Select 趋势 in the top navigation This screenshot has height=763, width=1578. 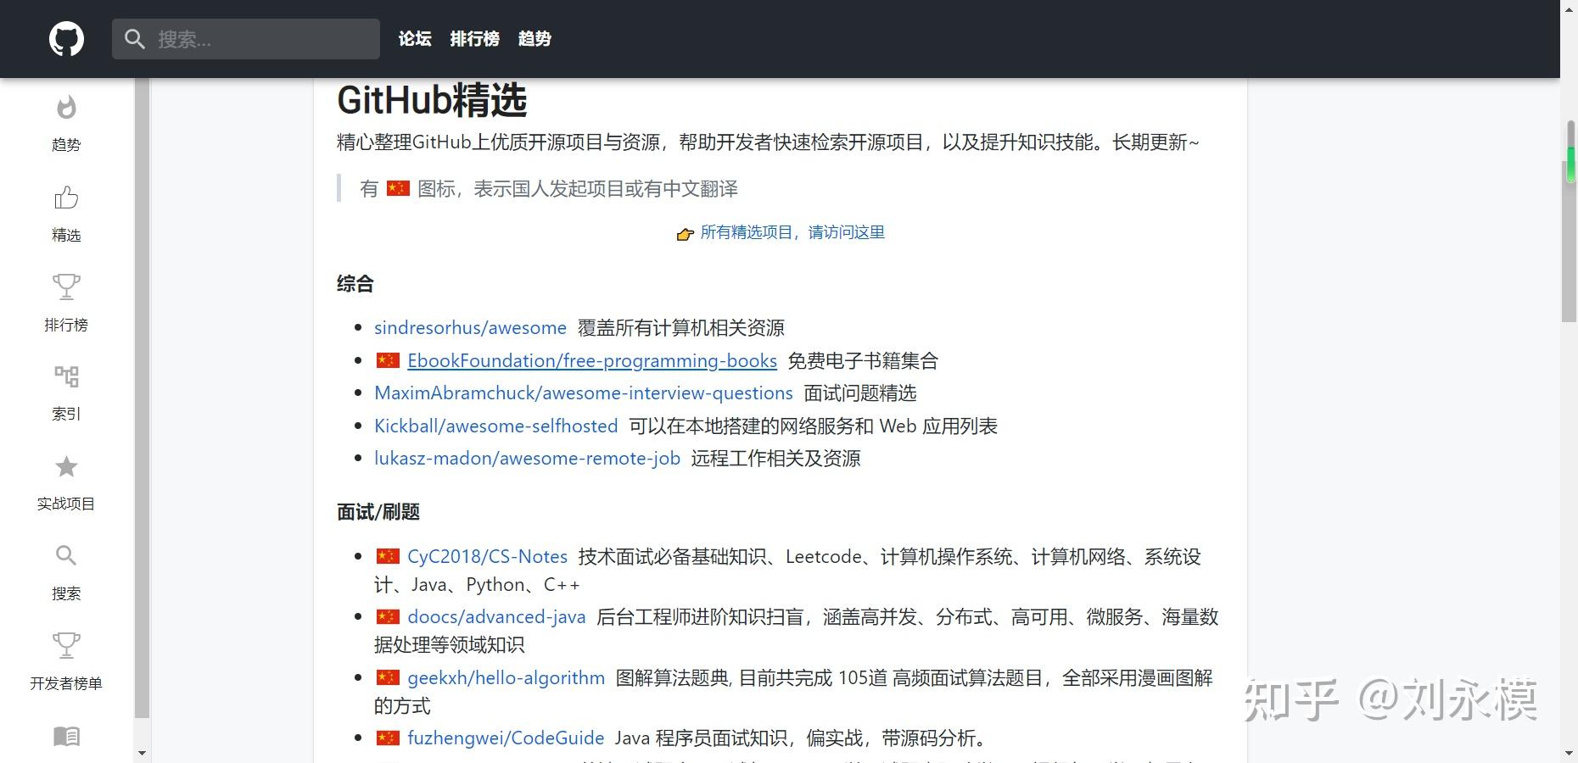(x=534, y=39)
